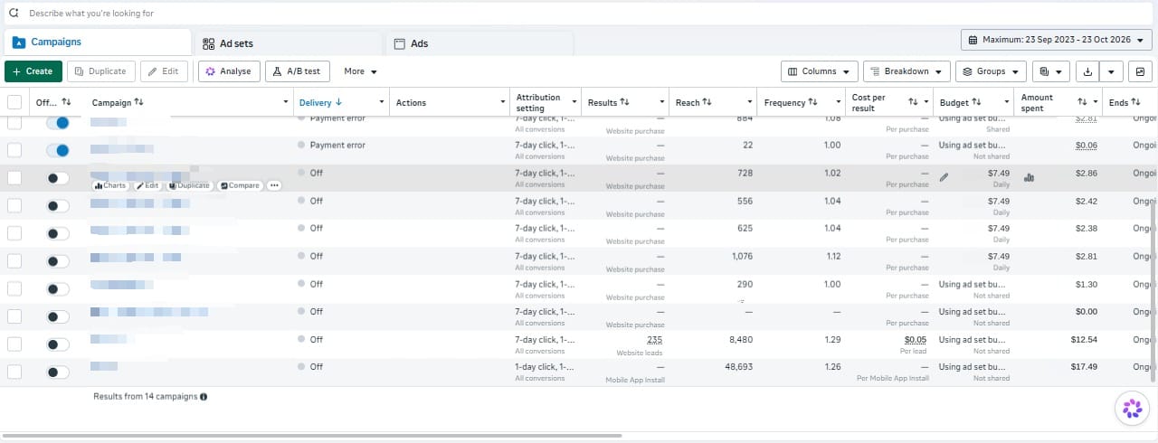Turn on toggle for campaign spending $2.86
Viewport: 1158px width, 443px height.
(57, 178)
